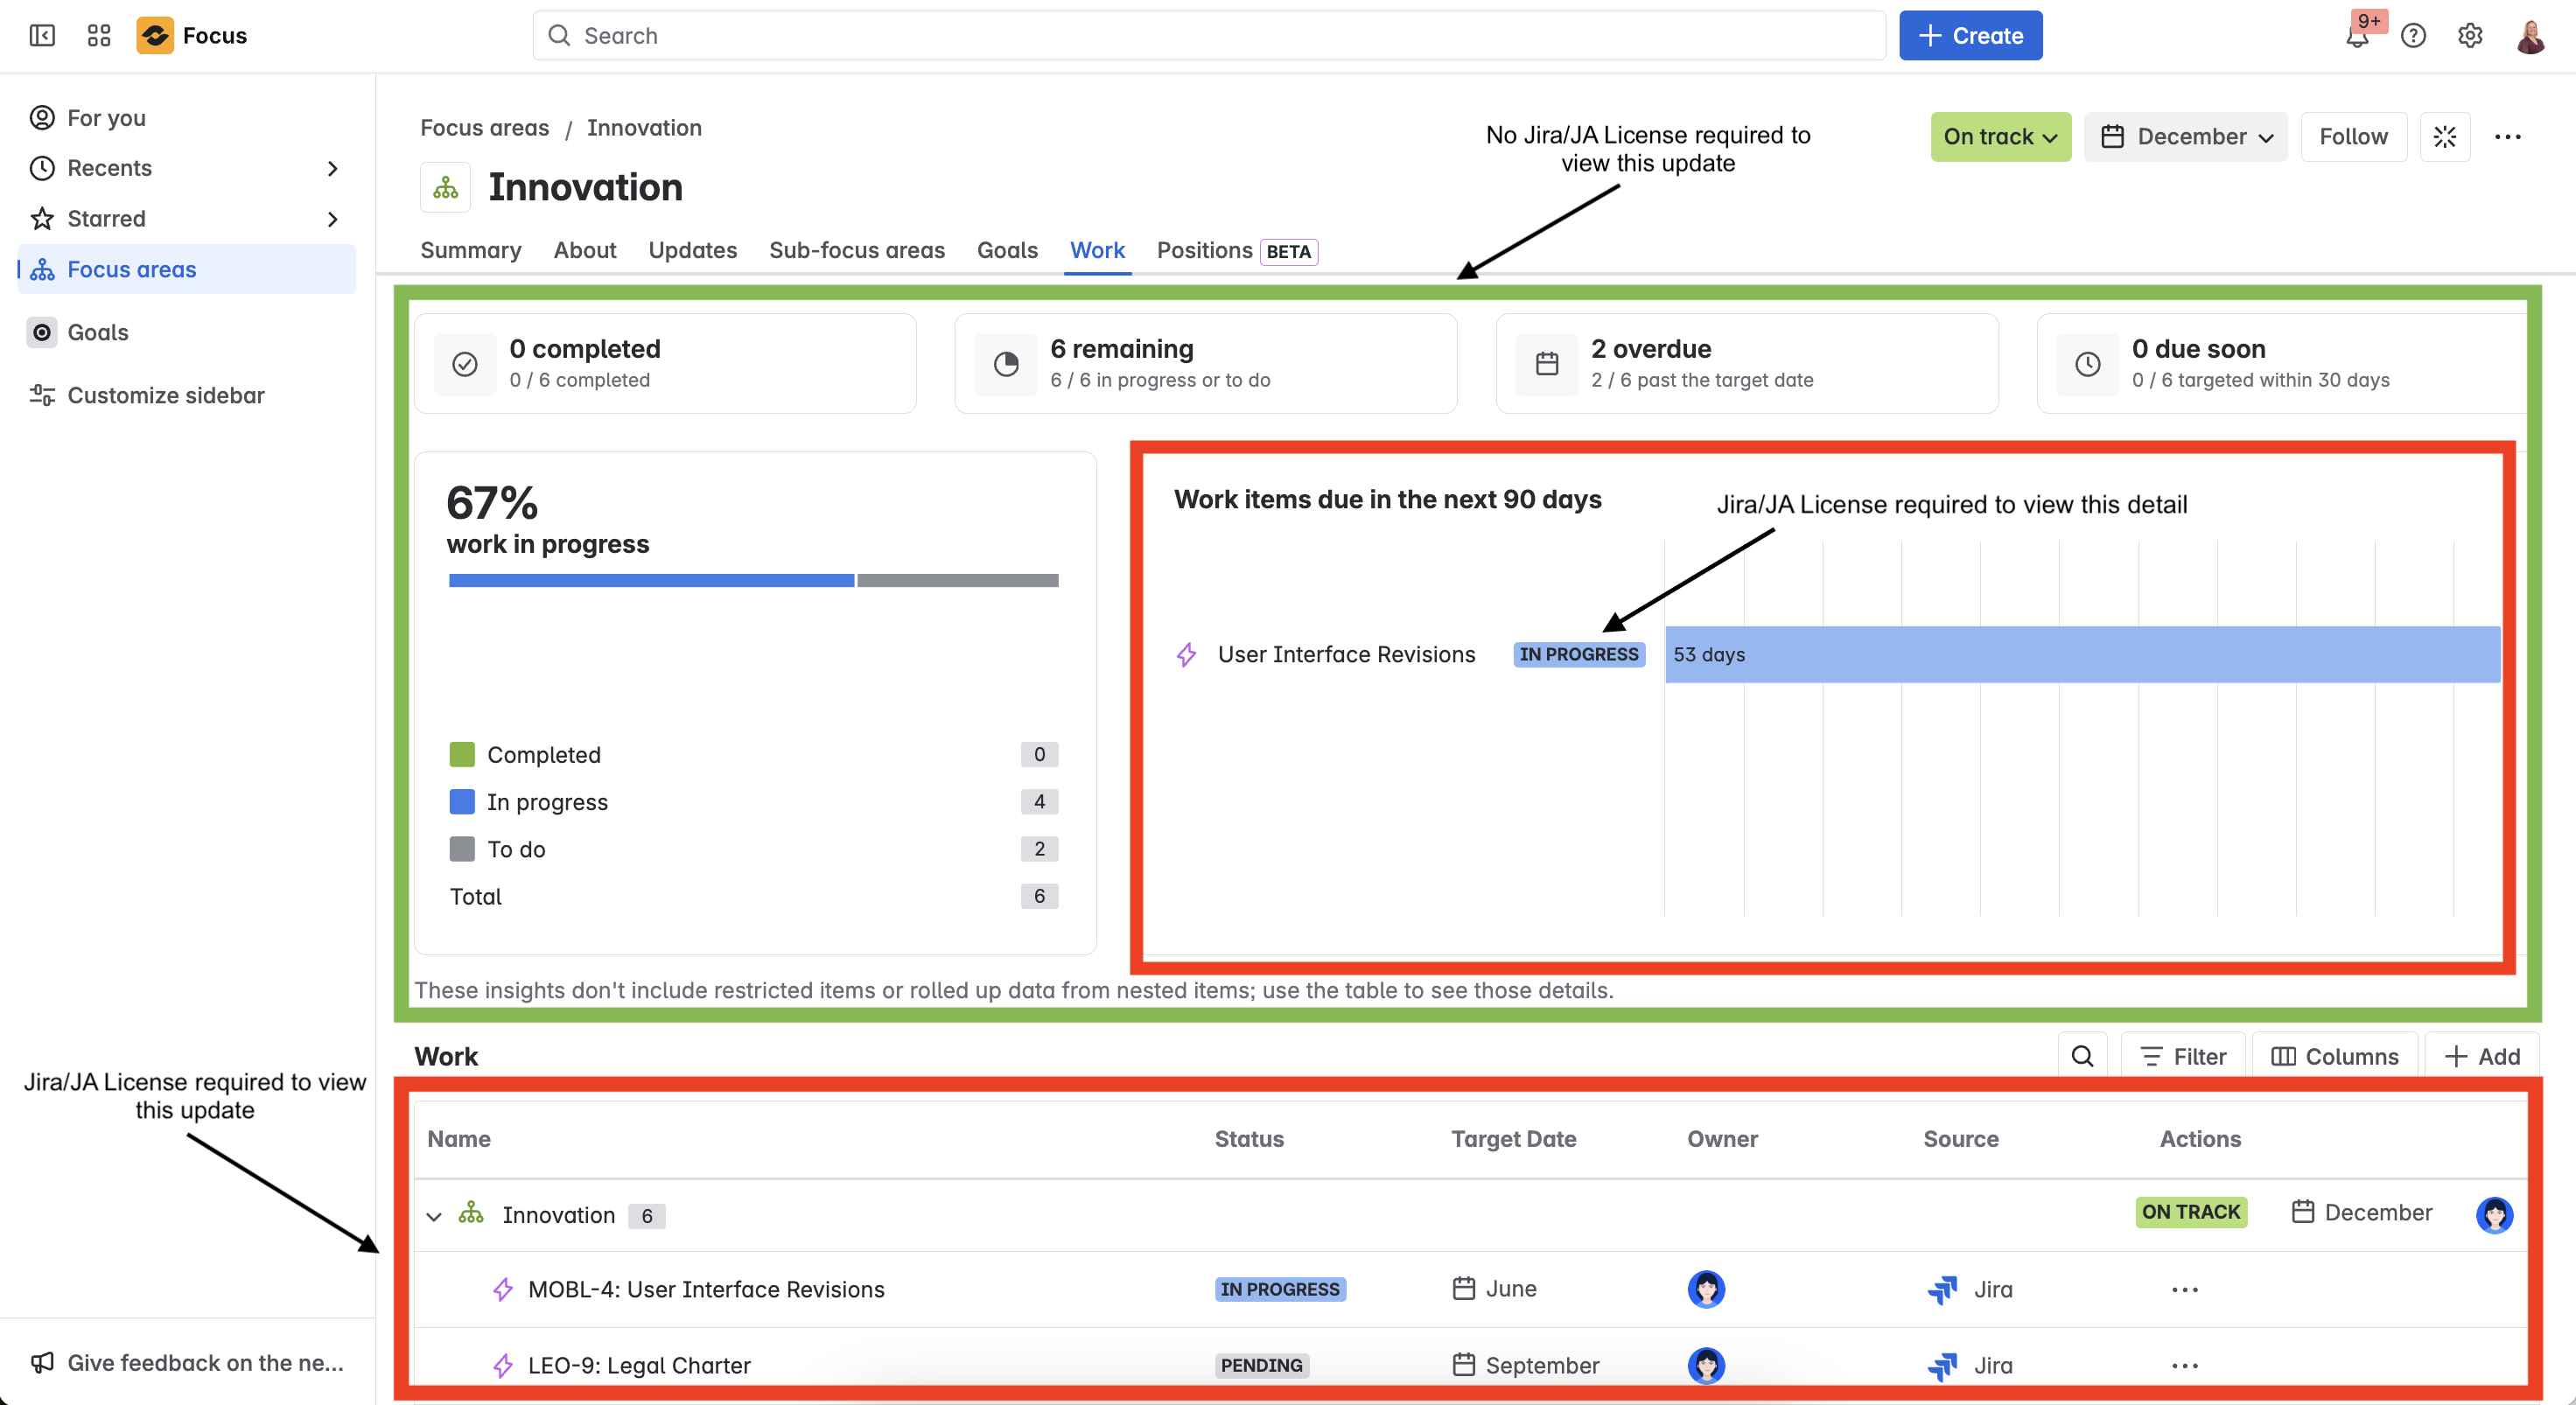Image resolution: width=2576 pixels, height=1405 pixels.
Task: Open settings with the gear icon
Action: point(2470,35)
